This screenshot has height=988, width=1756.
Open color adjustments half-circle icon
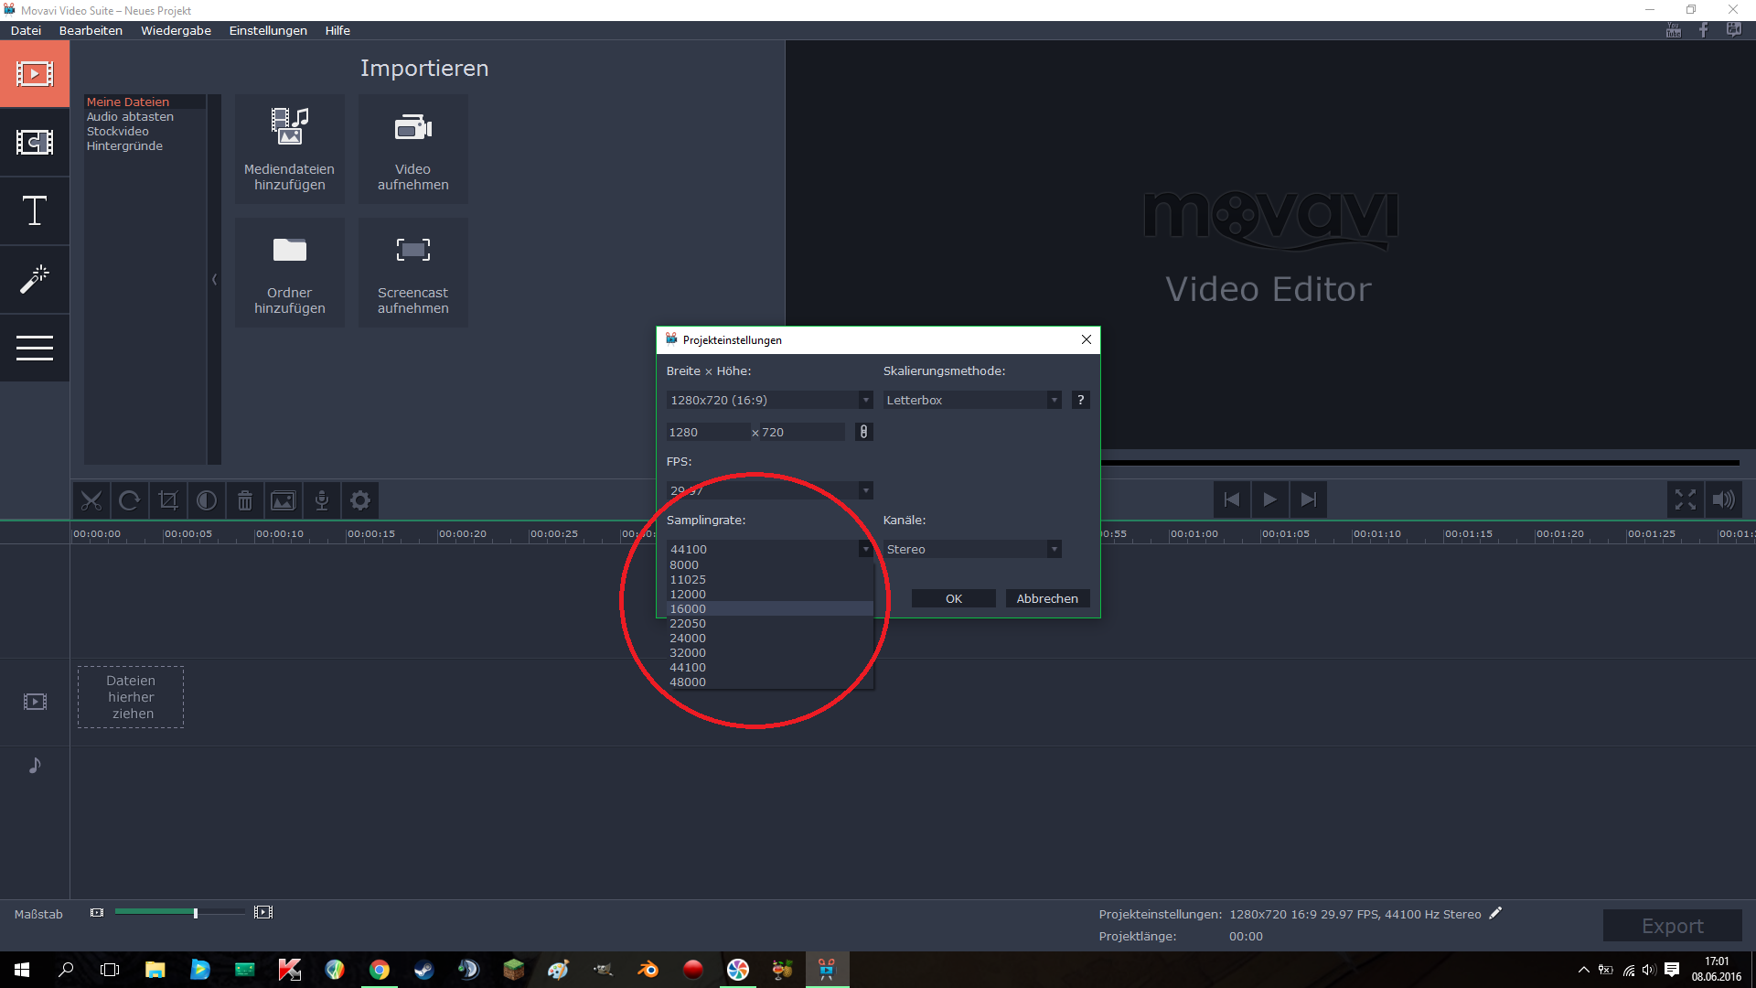point(207,500)
